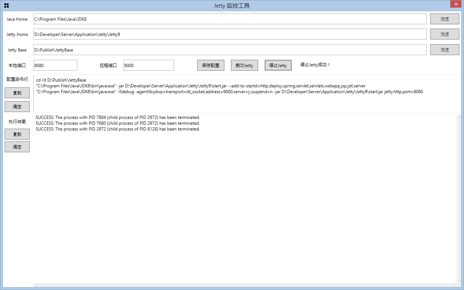Close the Jetty monitoring tool window
Viewport: 464px width, 290px height.
point(455,4)
